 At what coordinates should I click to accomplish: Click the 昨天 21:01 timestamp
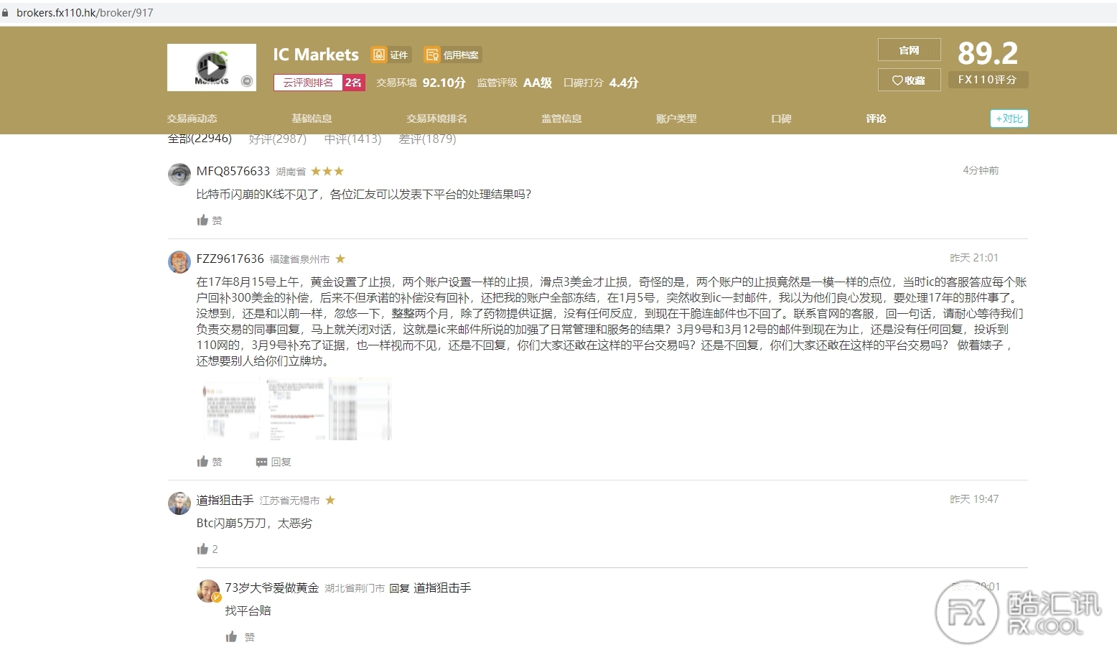pos(974,258)
